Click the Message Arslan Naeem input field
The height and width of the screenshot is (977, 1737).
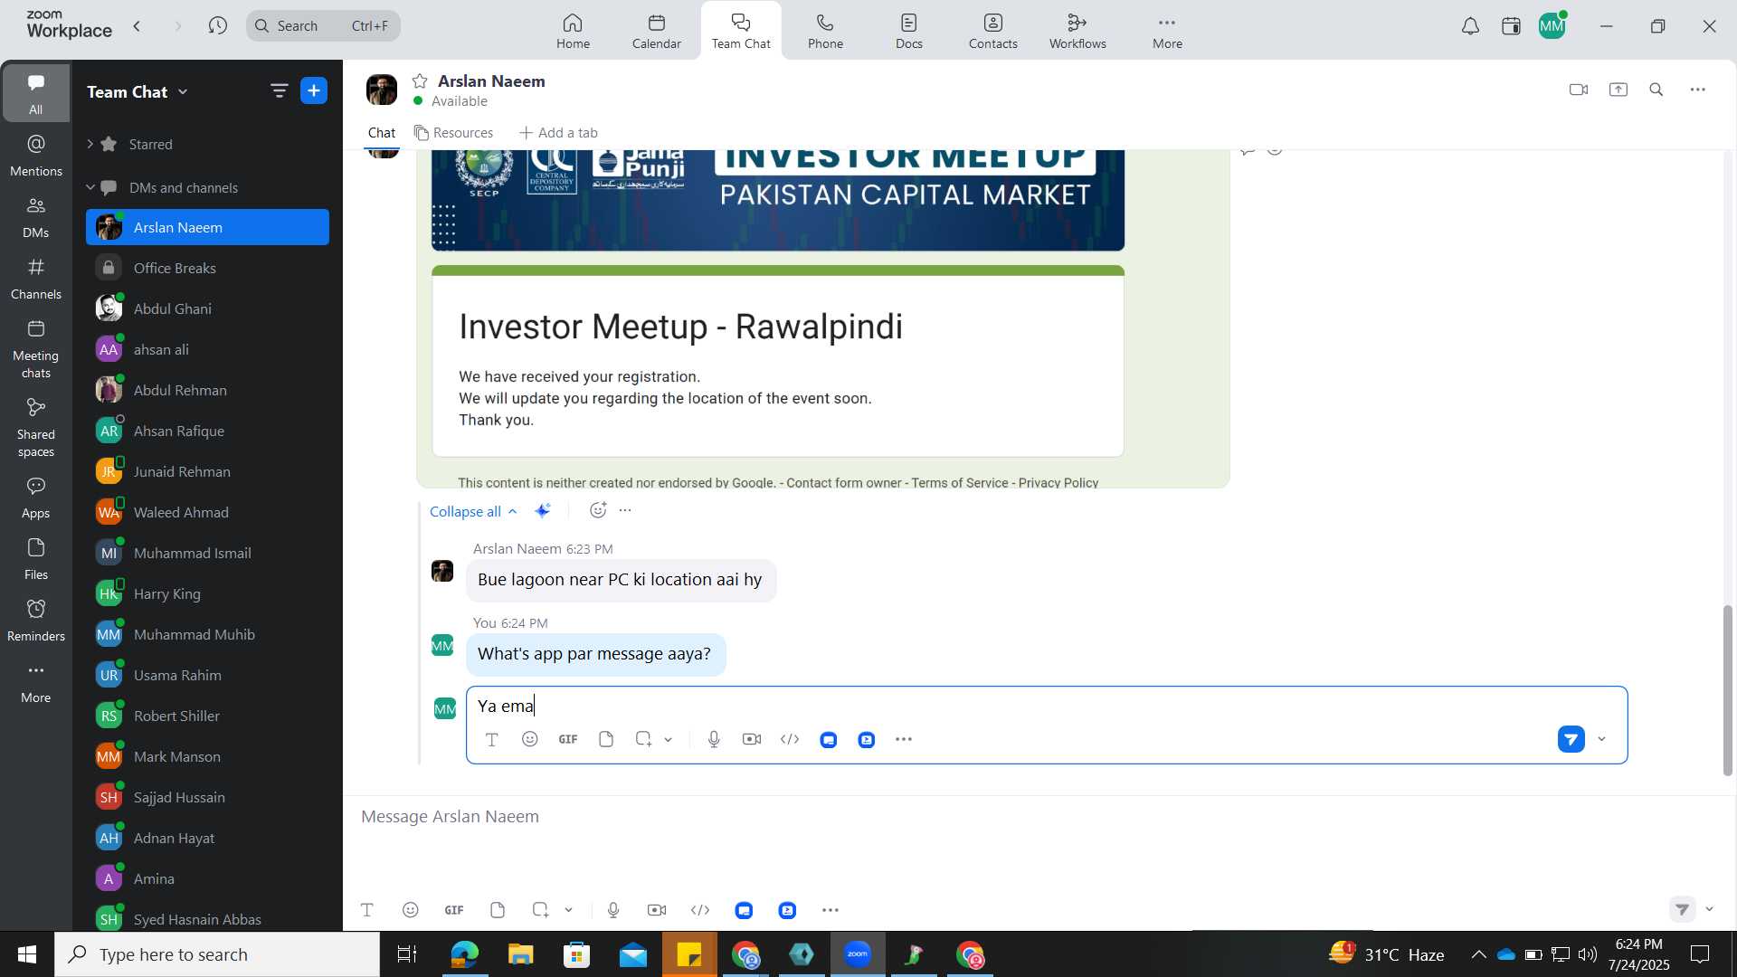tap(1031, 817)
